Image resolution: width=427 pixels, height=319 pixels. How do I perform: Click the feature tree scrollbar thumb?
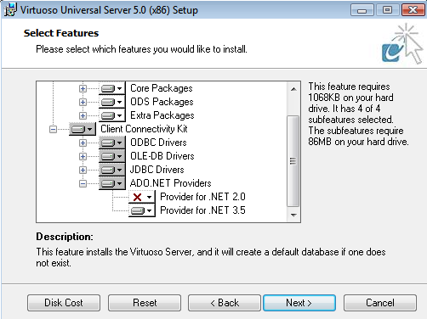[x=293, y=161]
